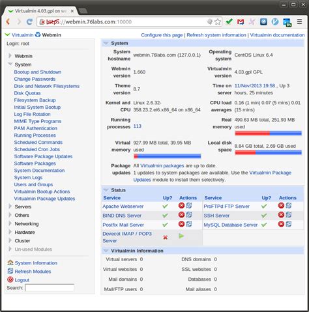
Task: Click the monitor extension icon in toolbar
Action: pyautogui.click(x=287, y=22)
